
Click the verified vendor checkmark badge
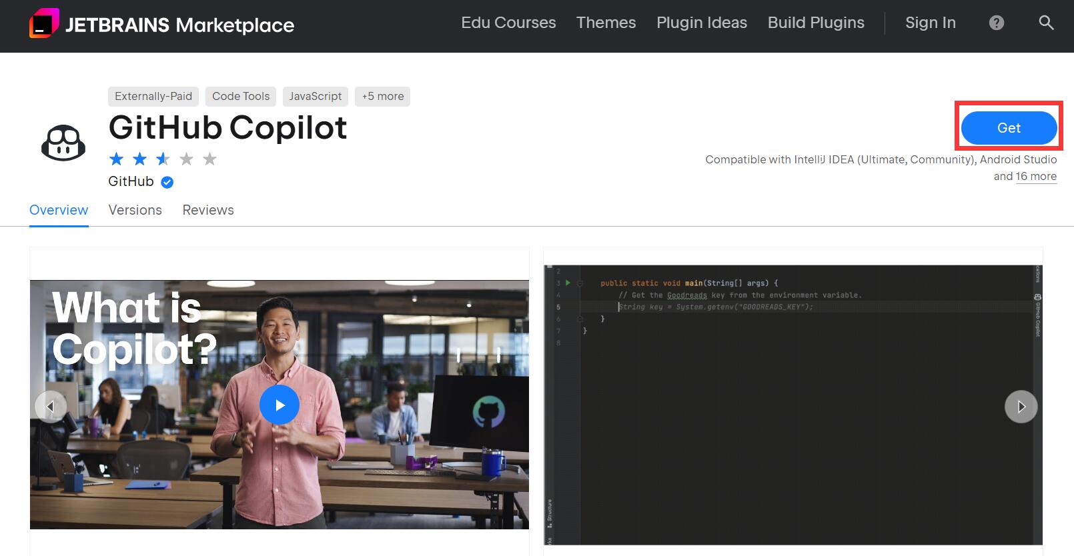point(167,182)
